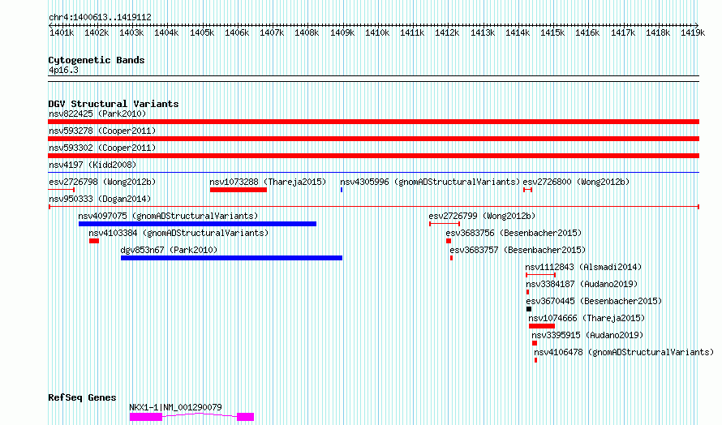The width and height of the screenshot is (722, 425).
Task: Open nsv4106478 gnomAD variant label
Action: [x=624, y=352]
